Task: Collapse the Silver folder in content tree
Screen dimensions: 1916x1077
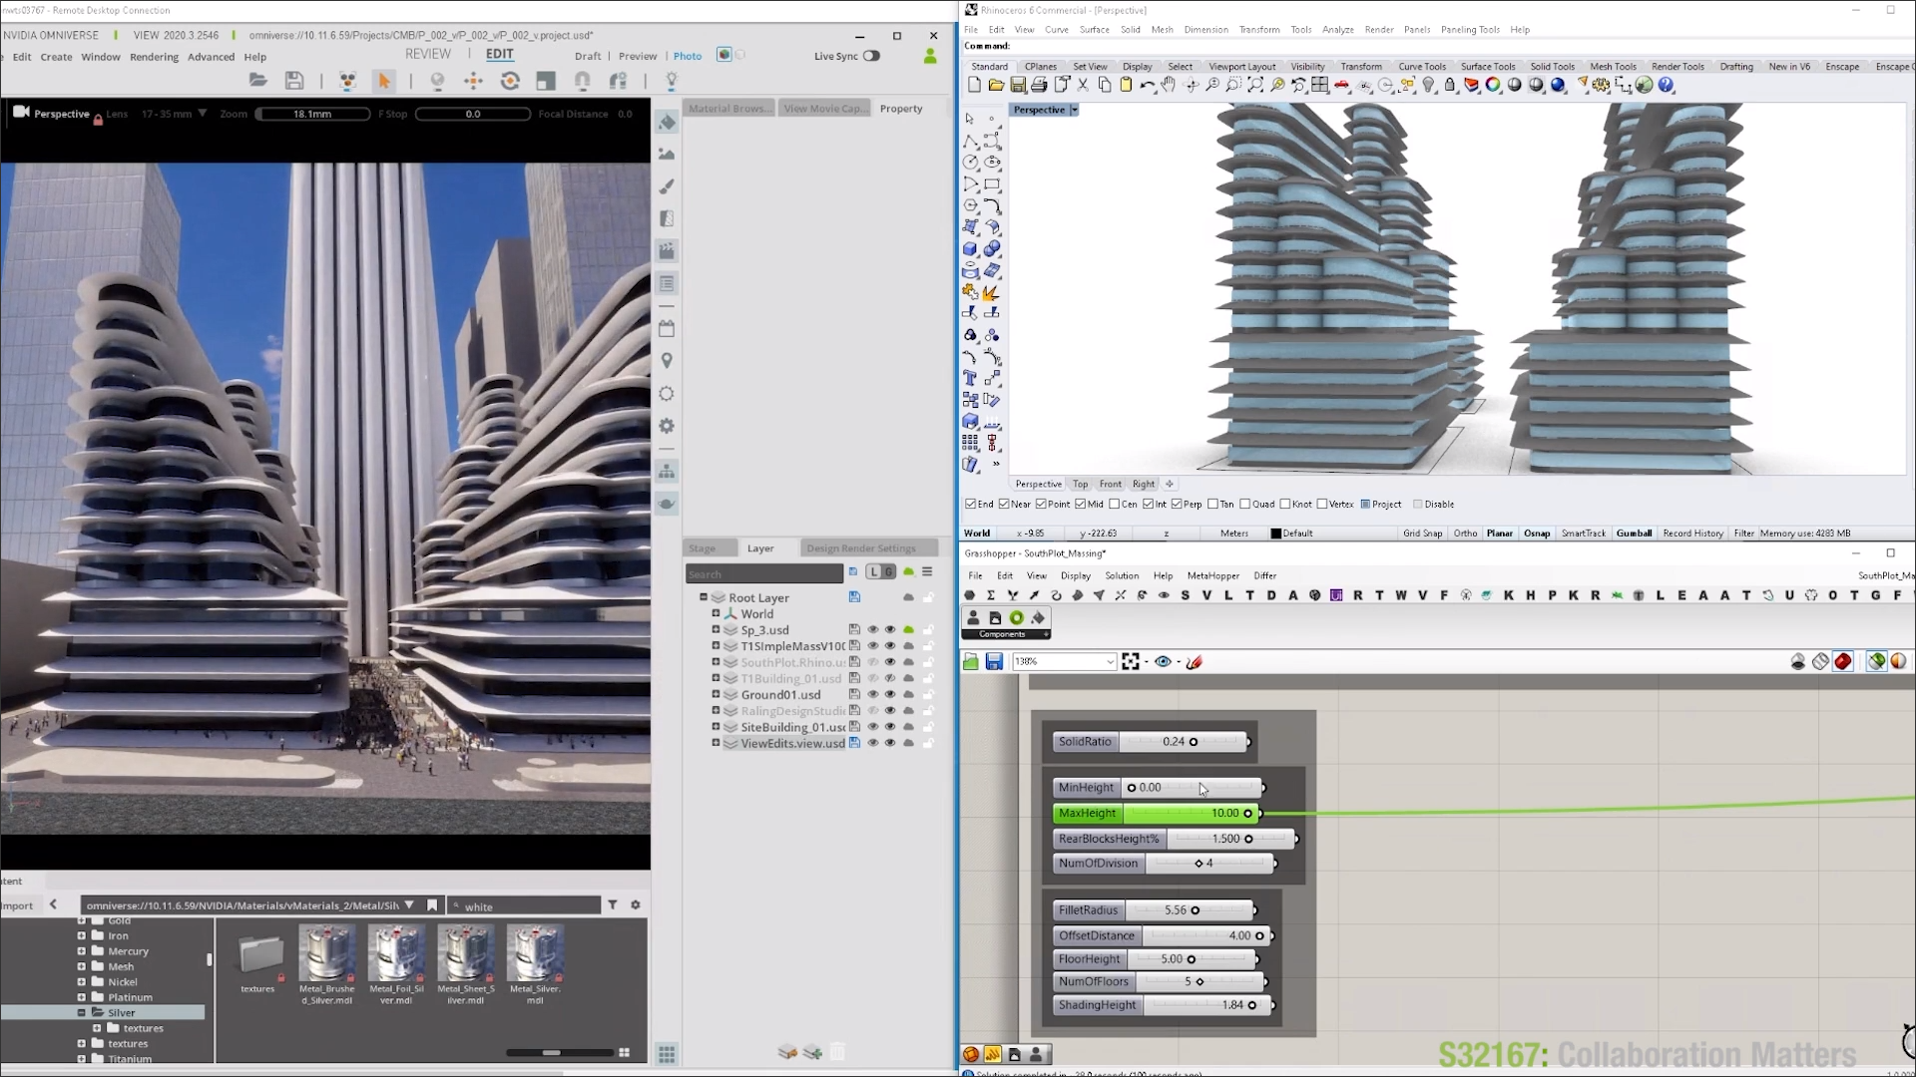Action: (82, 1012)
